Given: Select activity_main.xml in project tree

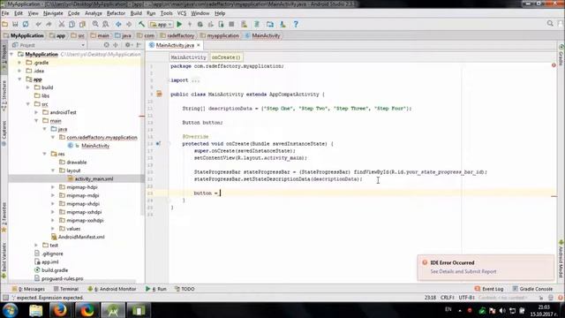Looking at the screenshot, I should pos(94,178).
